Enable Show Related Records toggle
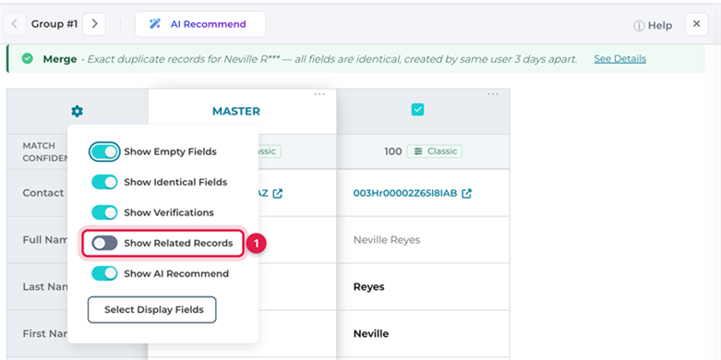The image size is (721, 360). coord(104,243)
